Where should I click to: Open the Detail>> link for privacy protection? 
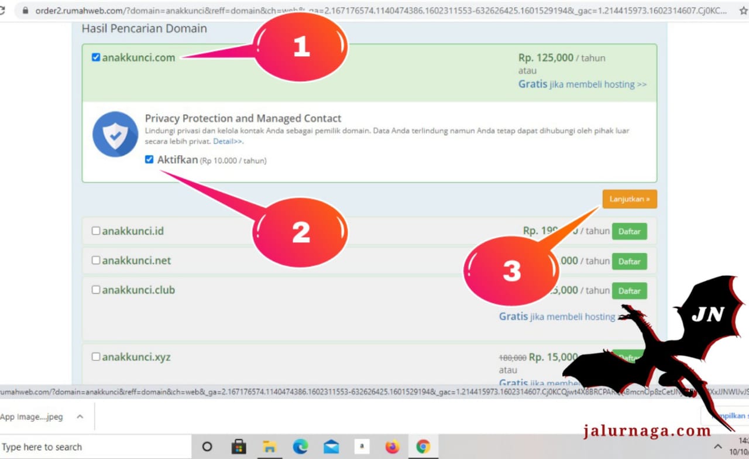coord(228,141)
